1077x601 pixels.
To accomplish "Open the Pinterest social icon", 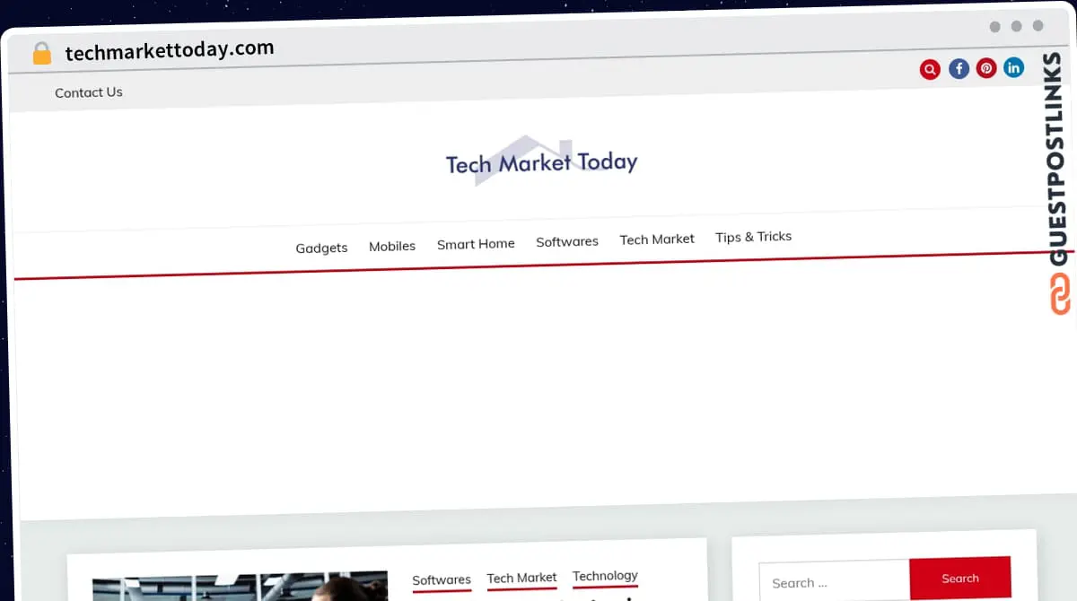I will 986,68.
